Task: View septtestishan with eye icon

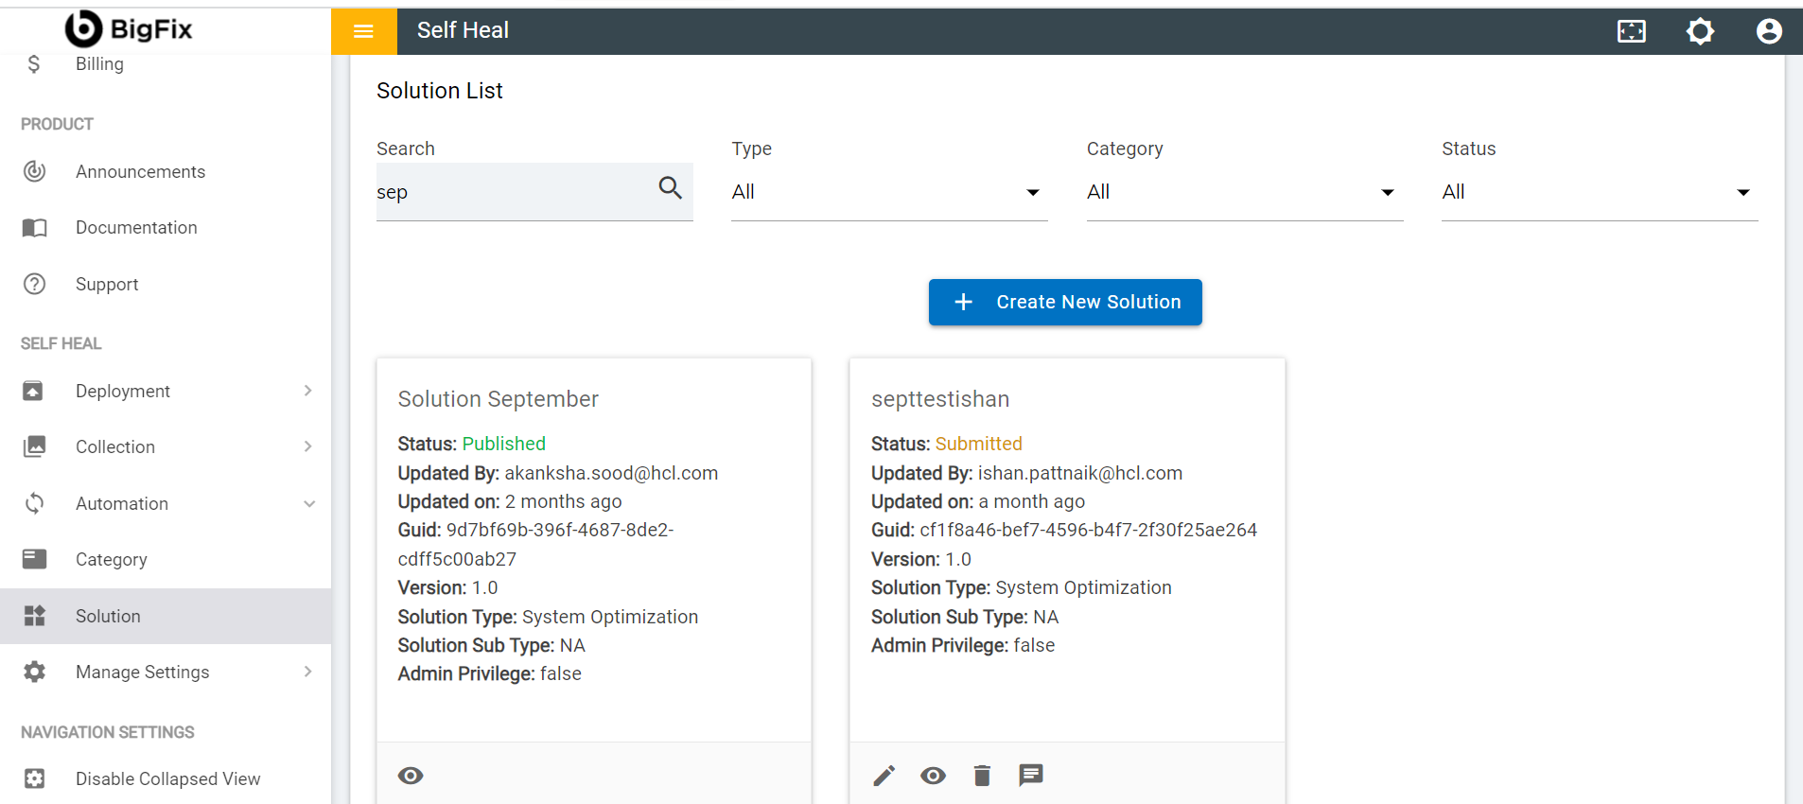Action: click(933, 776)
